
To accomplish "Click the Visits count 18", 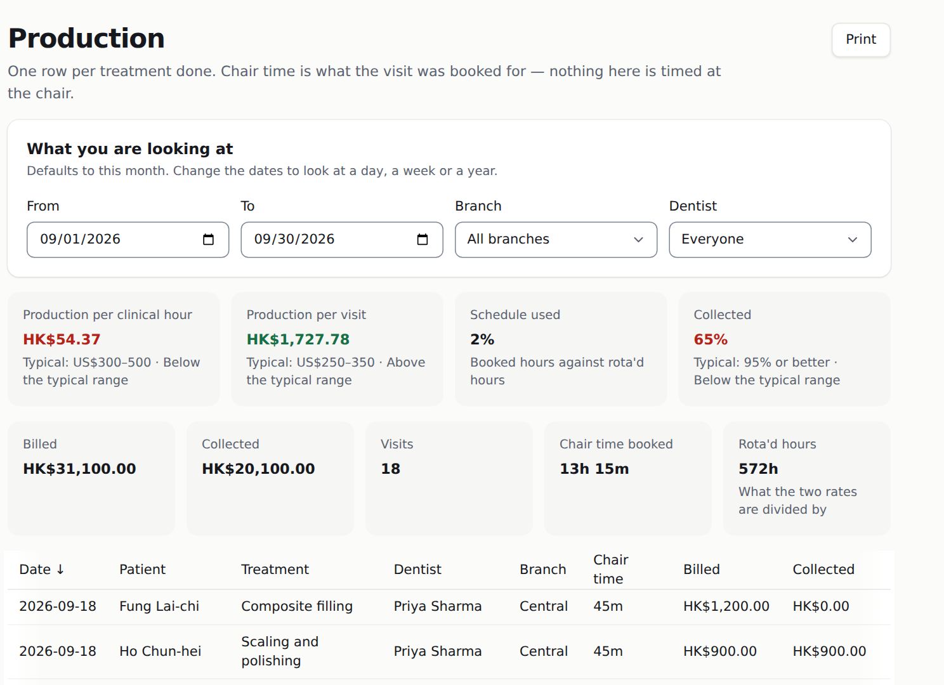I will click(390, 469).
